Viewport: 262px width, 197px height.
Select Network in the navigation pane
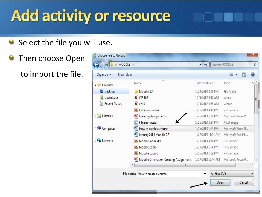(x=107, y=141)
